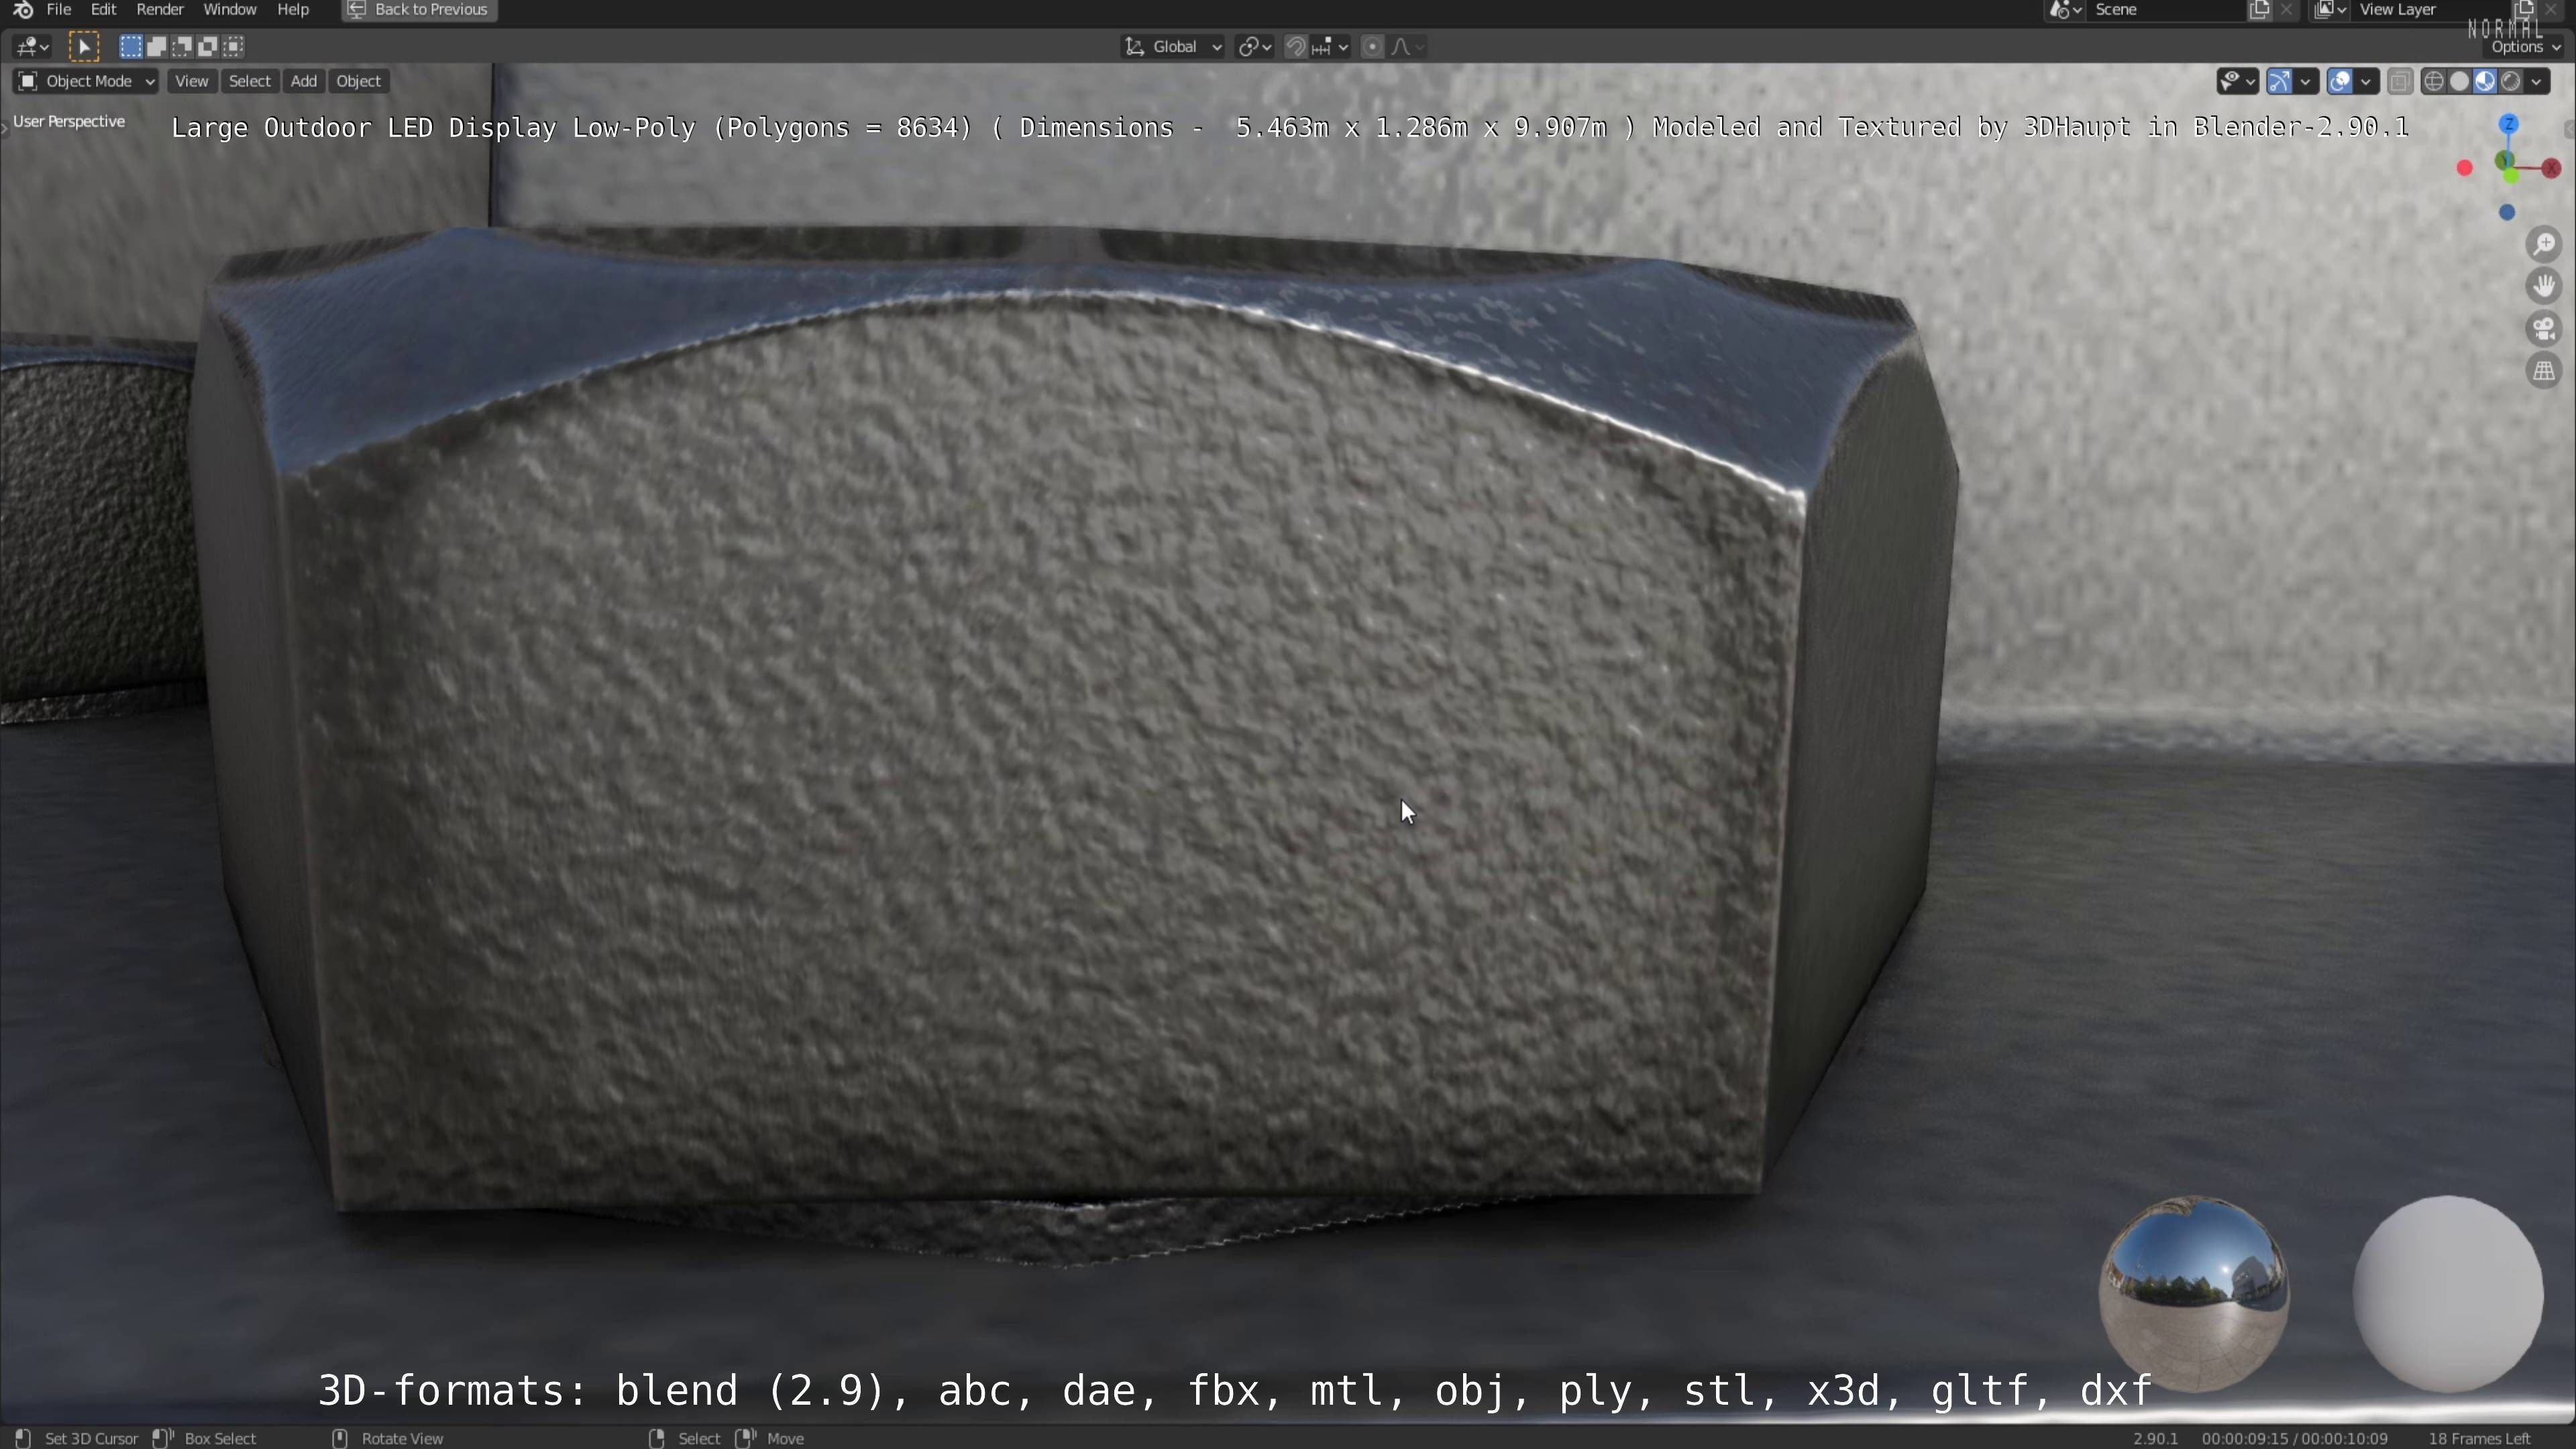Open the Object Mode dropdown
Screen dimensions: 2576x1449
click(86, 81)
